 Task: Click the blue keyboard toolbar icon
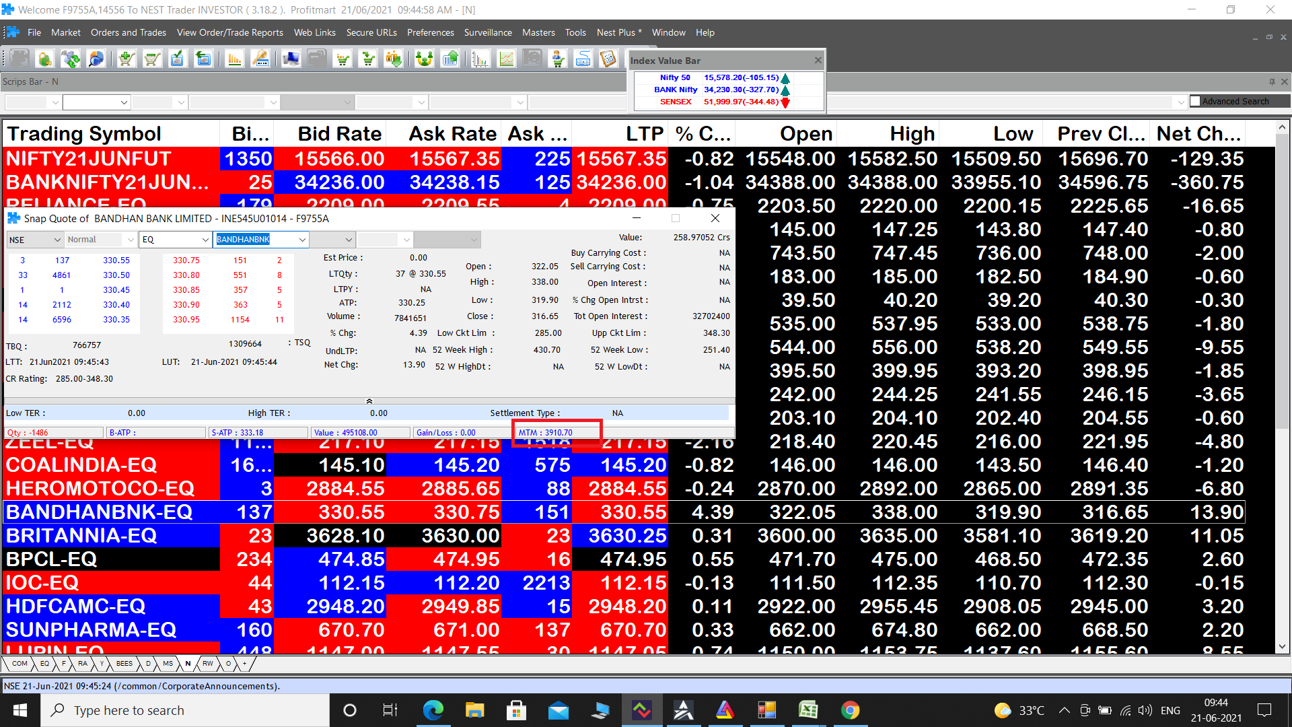pyautogui.click(x=583, y=59)
